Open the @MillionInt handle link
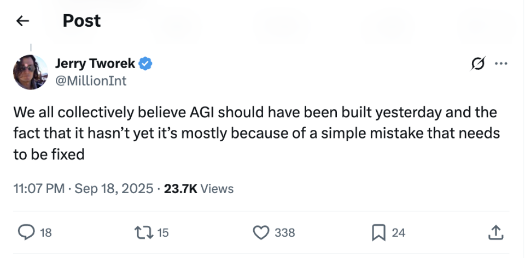 point(91,81)
